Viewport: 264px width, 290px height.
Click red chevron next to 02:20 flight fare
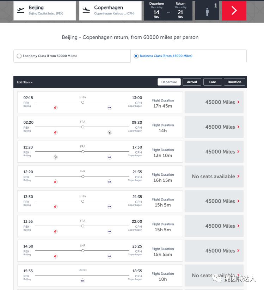pos(238,127)
